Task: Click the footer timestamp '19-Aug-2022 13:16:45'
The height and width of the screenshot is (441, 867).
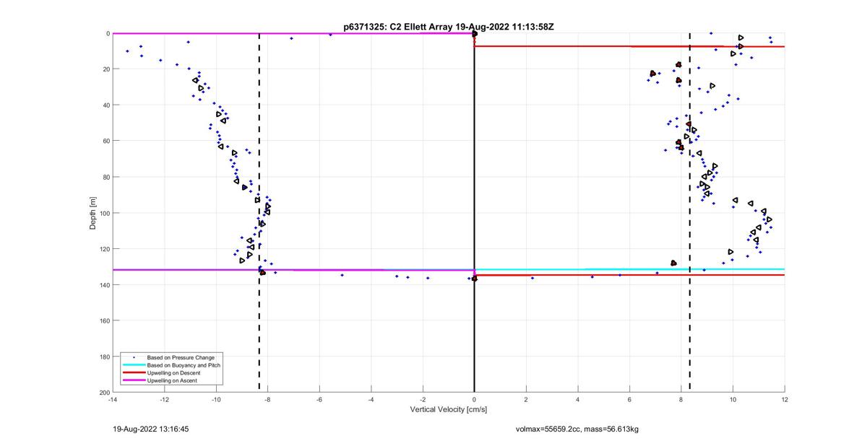Action: point(152,429)
